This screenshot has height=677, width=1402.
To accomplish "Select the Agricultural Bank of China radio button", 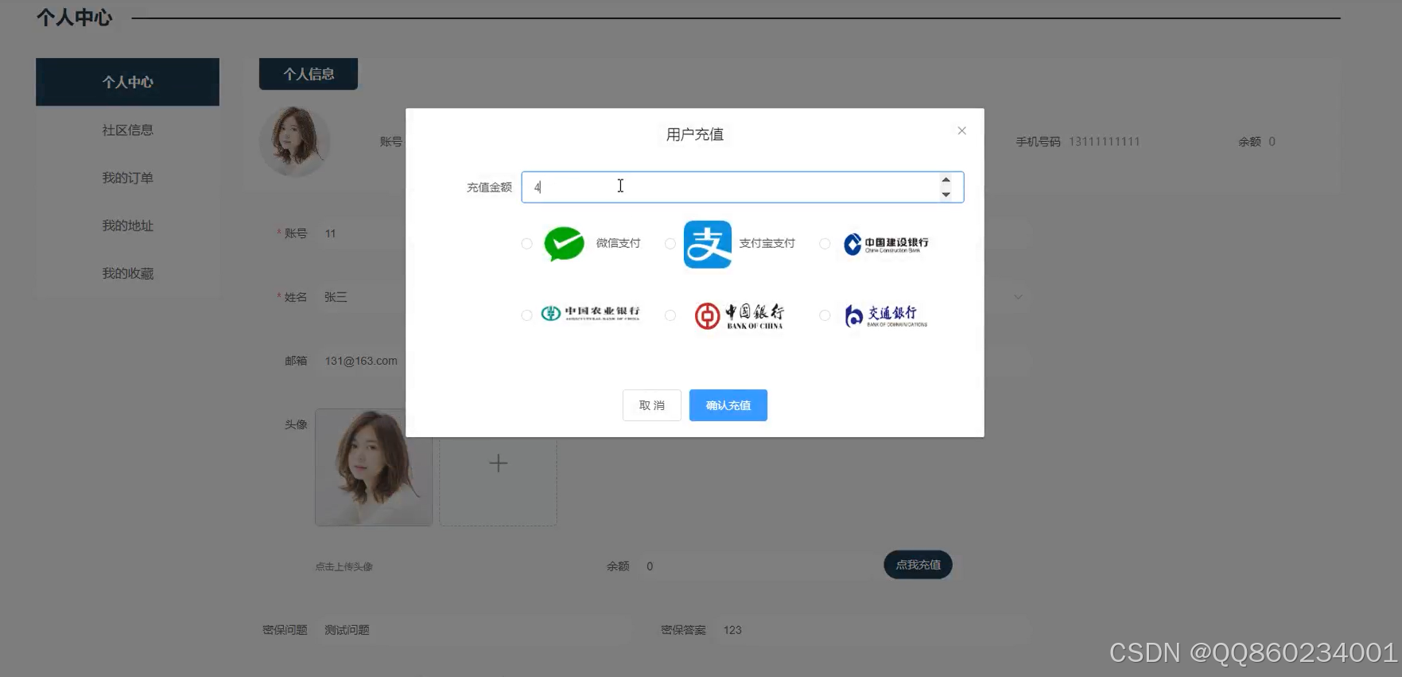I will (x=526, y=315).
